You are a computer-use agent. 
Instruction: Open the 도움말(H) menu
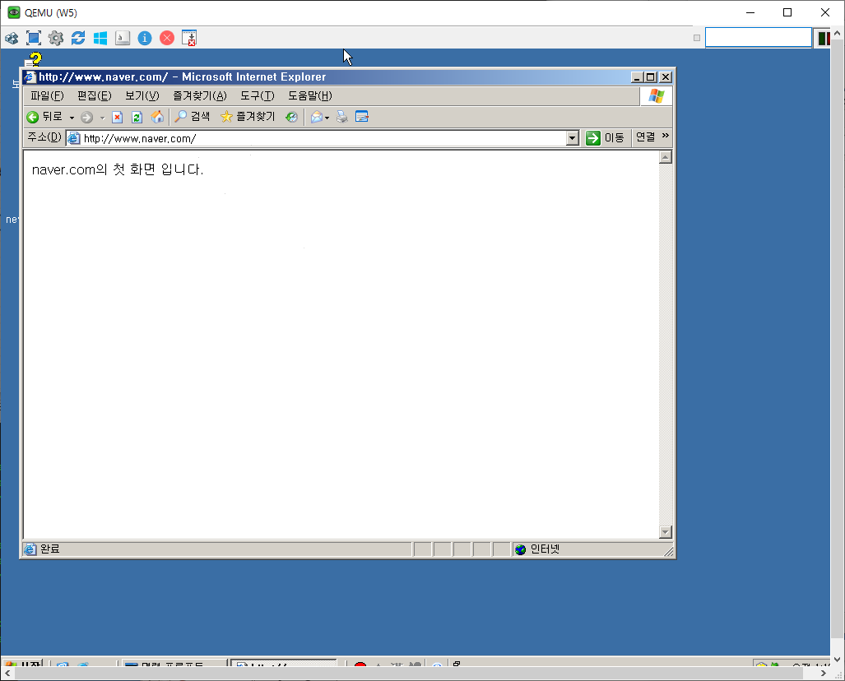[310, 96]
